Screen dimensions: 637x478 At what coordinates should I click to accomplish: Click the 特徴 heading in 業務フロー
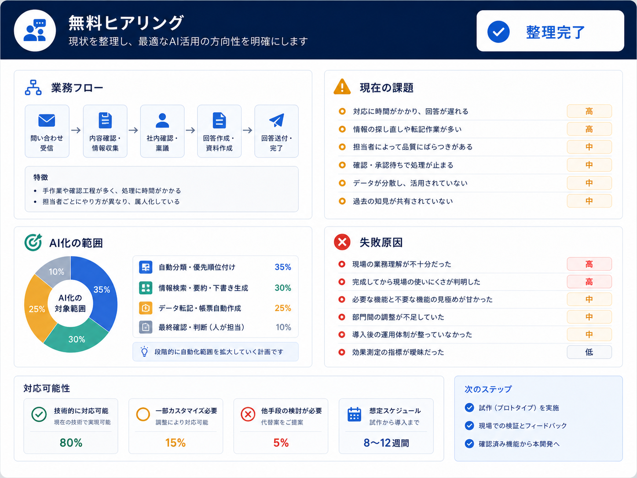(41, 177)
